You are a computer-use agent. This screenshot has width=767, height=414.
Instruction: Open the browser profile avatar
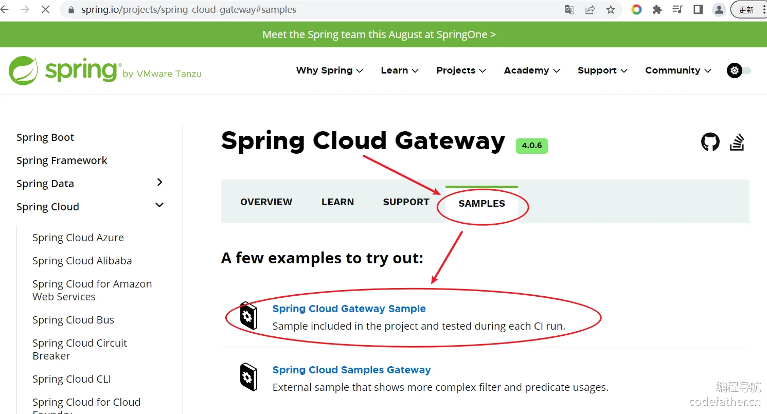719,10
